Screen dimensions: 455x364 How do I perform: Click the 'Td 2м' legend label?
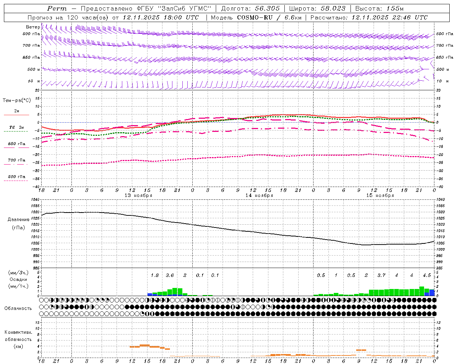16,127
